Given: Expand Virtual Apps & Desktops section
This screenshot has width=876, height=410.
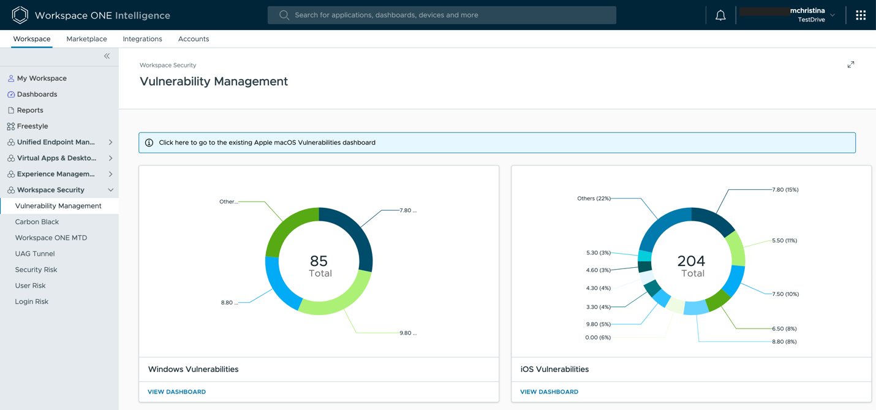Looking at the screenshot, I should [110, 158].
